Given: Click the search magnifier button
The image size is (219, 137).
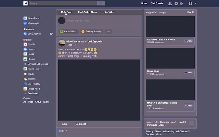Looking at the screenshot, I should tap(101, 3).
